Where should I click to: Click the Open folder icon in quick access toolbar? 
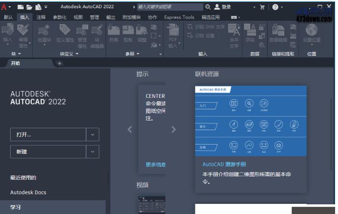29,7
